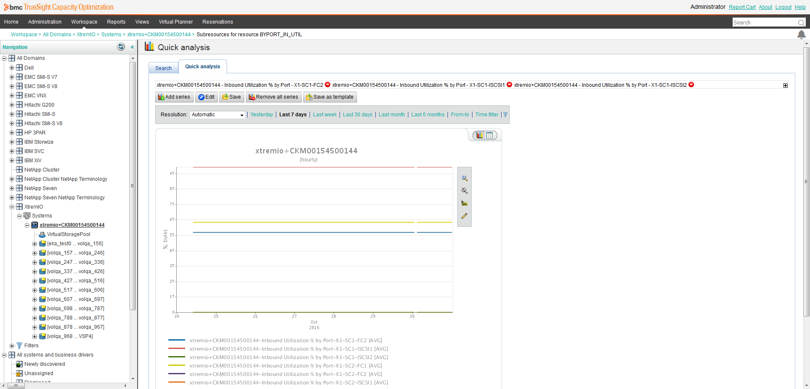Viewport: 810px width, 389px height.
Task: Select Last month time range
Action: click(x=392, y=115)
